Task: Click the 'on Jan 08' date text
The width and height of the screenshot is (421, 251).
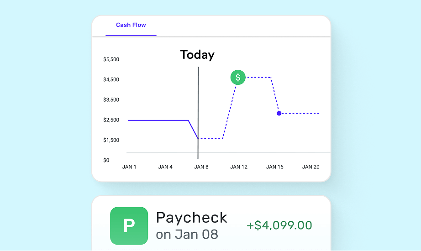Action: (187, 235)
